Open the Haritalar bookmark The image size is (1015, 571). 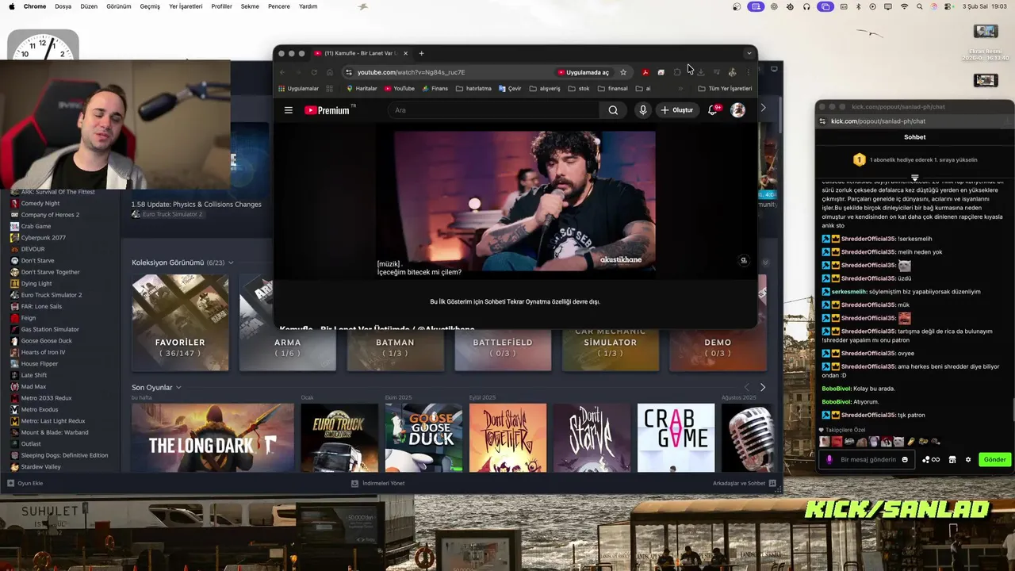point(361,88)
